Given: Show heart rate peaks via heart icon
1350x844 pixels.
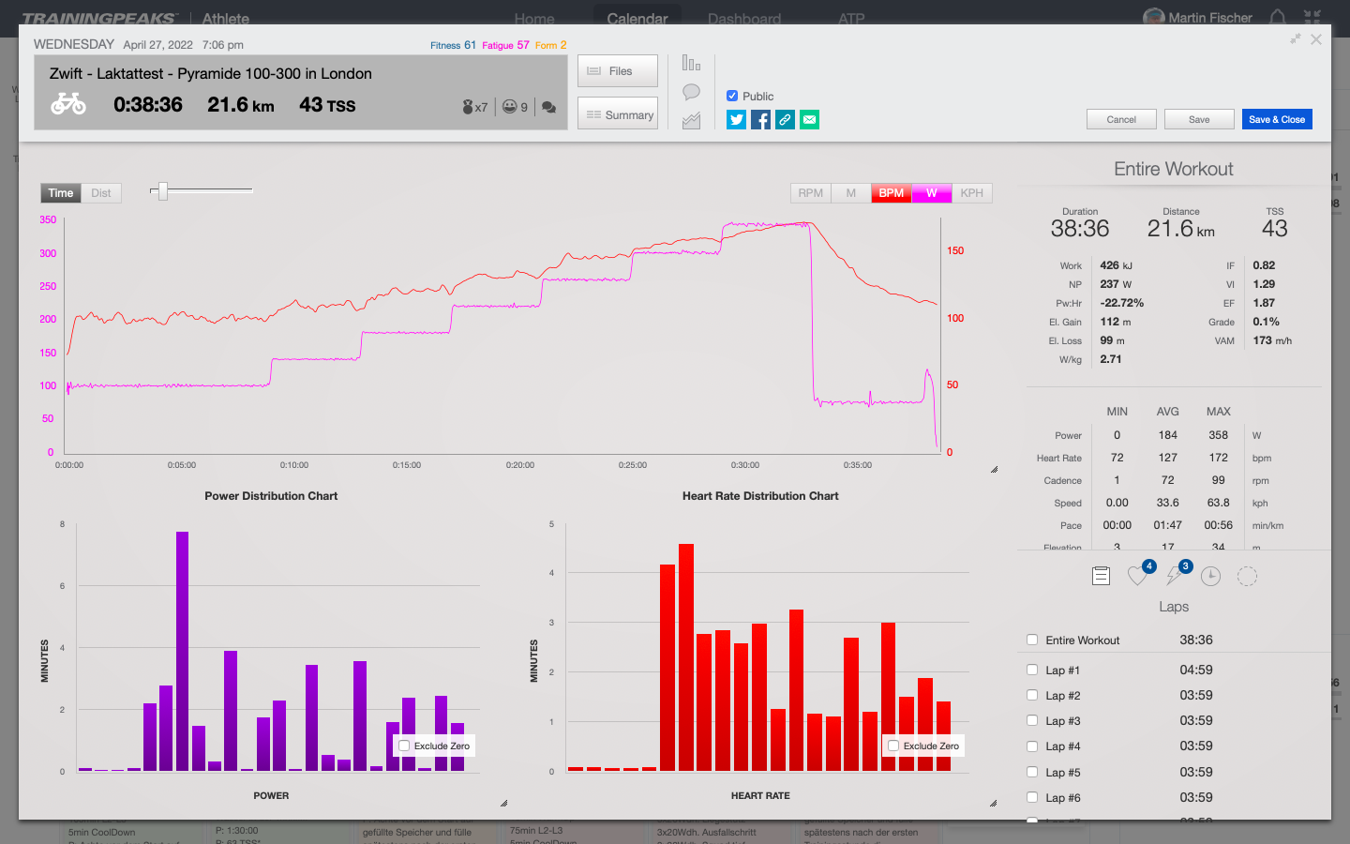Looking at the screenshot, I should 1137,577.
